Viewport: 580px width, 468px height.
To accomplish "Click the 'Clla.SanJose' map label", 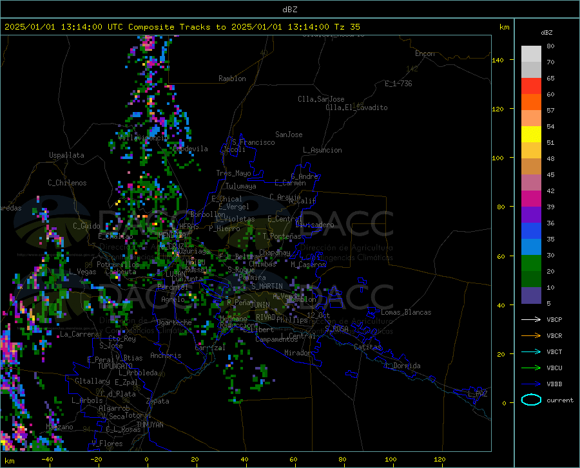I will pyautogui.click(x=321, y=99).
